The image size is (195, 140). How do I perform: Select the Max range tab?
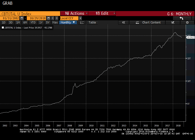[x=55, y=22]
